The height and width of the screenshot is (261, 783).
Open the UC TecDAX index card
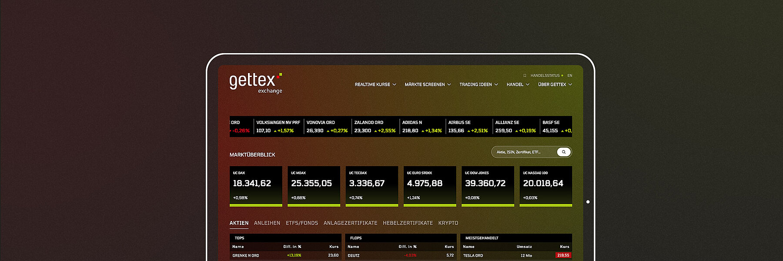click(x=372, y=186)
